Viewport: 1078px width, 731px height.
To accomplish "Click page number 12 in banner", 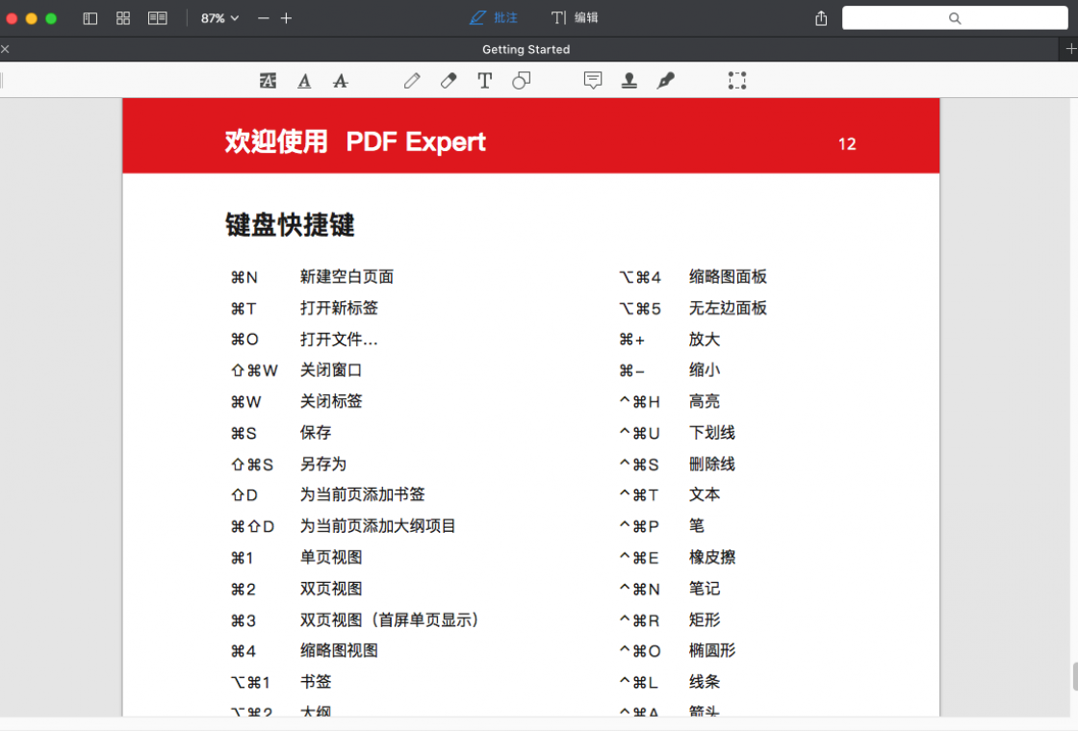I will pos(847,143).
